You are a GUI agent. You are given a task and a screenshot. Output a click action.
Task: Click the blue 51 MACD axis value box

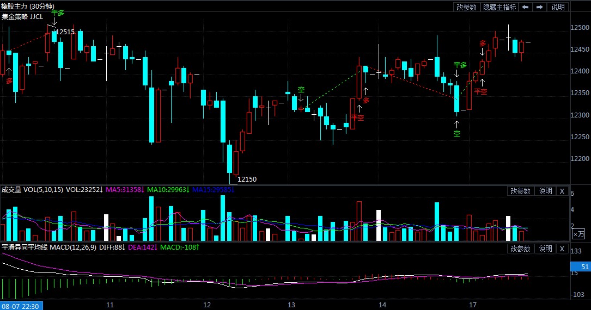[x=581, y=266]
